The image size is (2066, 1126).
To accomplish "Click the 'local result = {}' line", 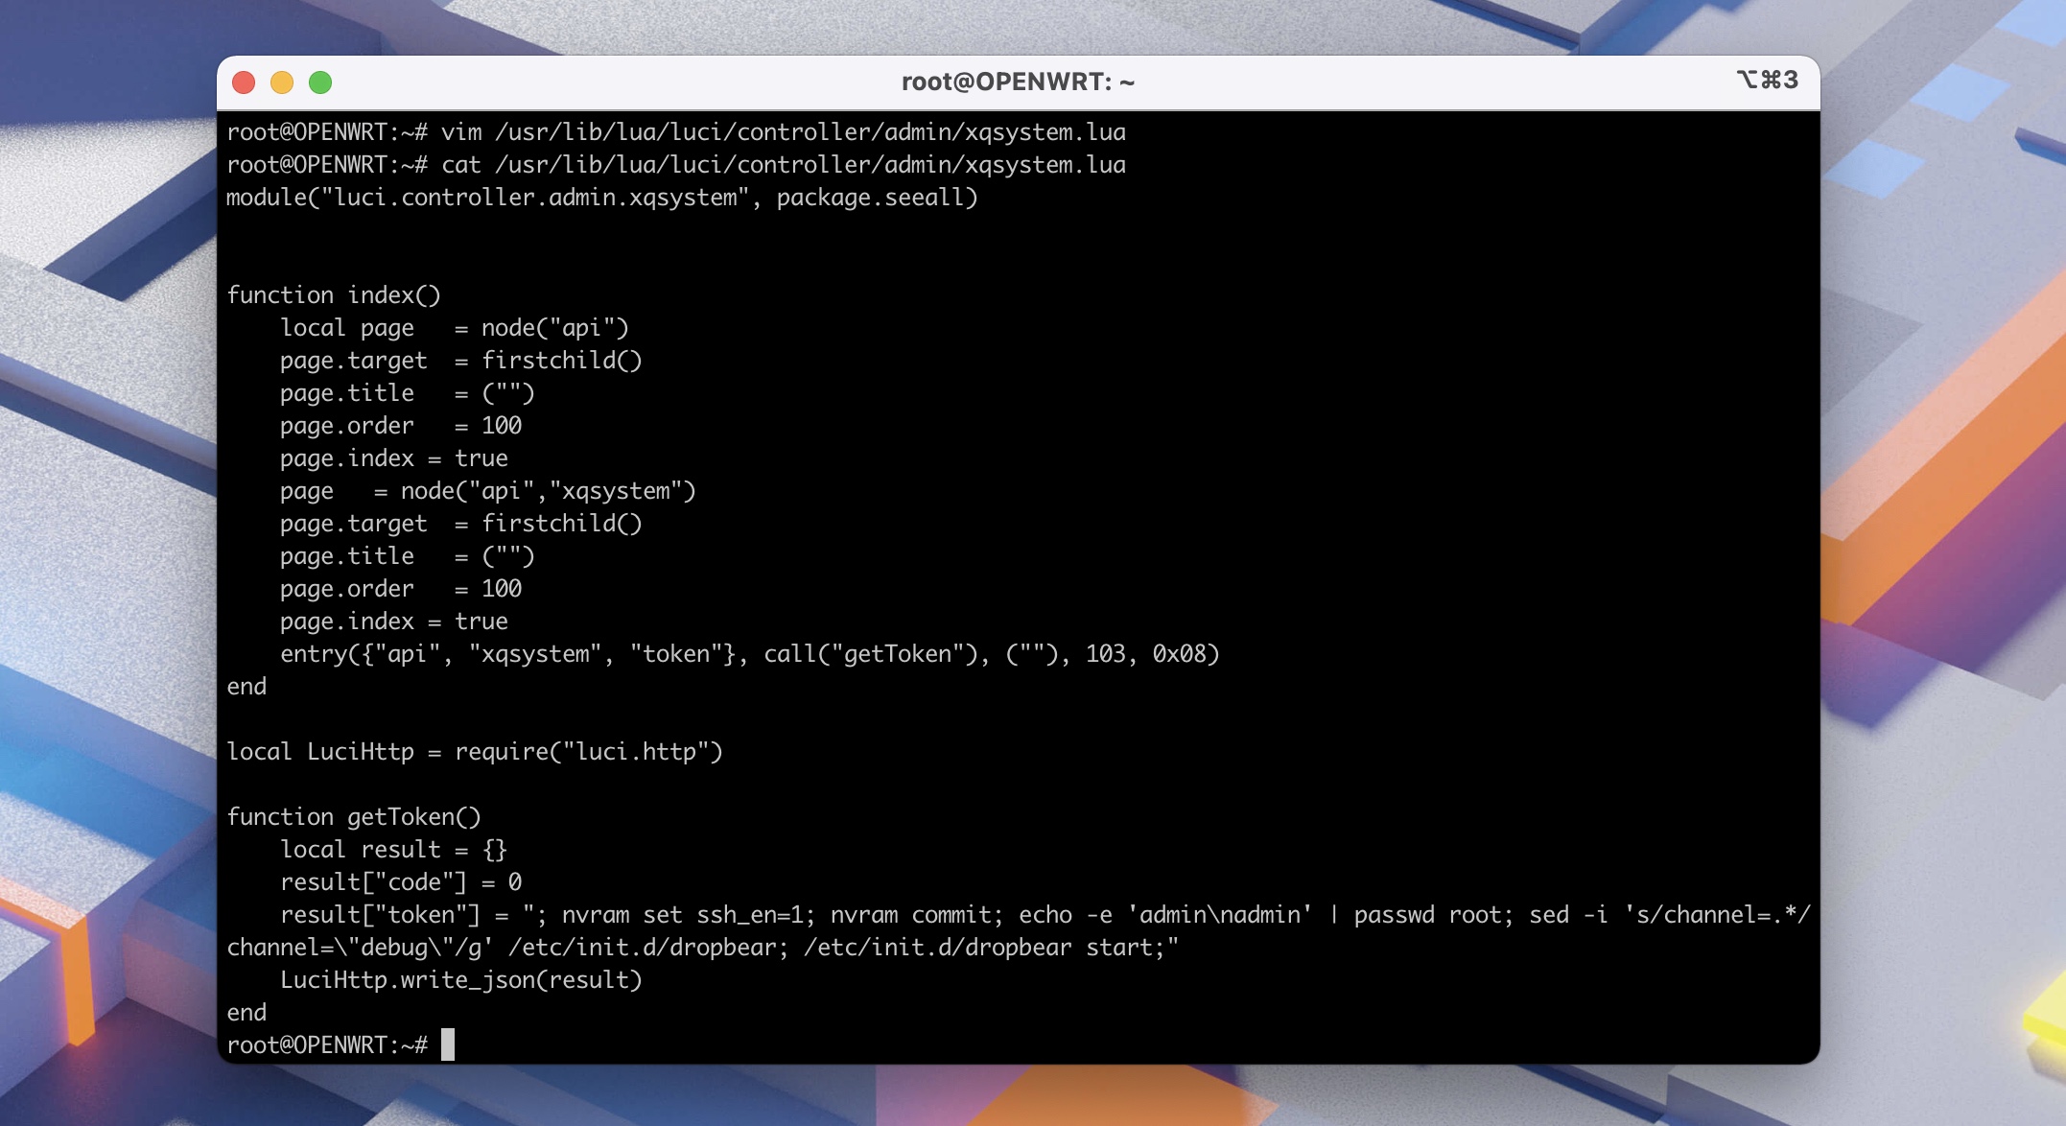I will point(393,850).
